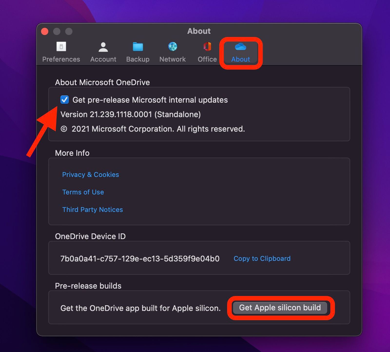Click the device ID 7b0a0a41-c757 text
The width and height of the screenshot is (390, 352).
140,259
